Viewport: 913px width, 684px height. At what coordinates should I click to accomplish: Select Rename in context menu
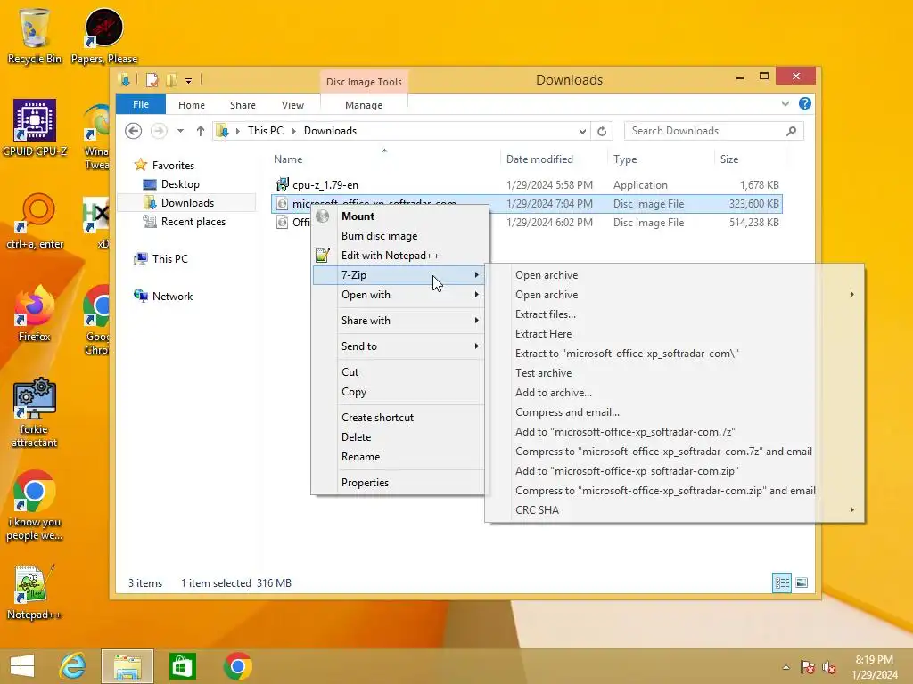(399, 457)
